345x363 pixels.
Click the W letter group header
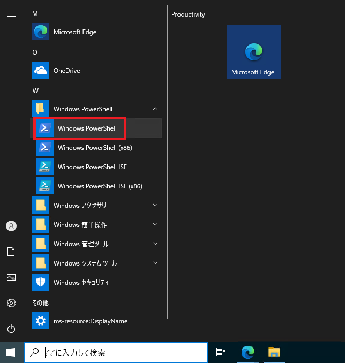[35, 91]
